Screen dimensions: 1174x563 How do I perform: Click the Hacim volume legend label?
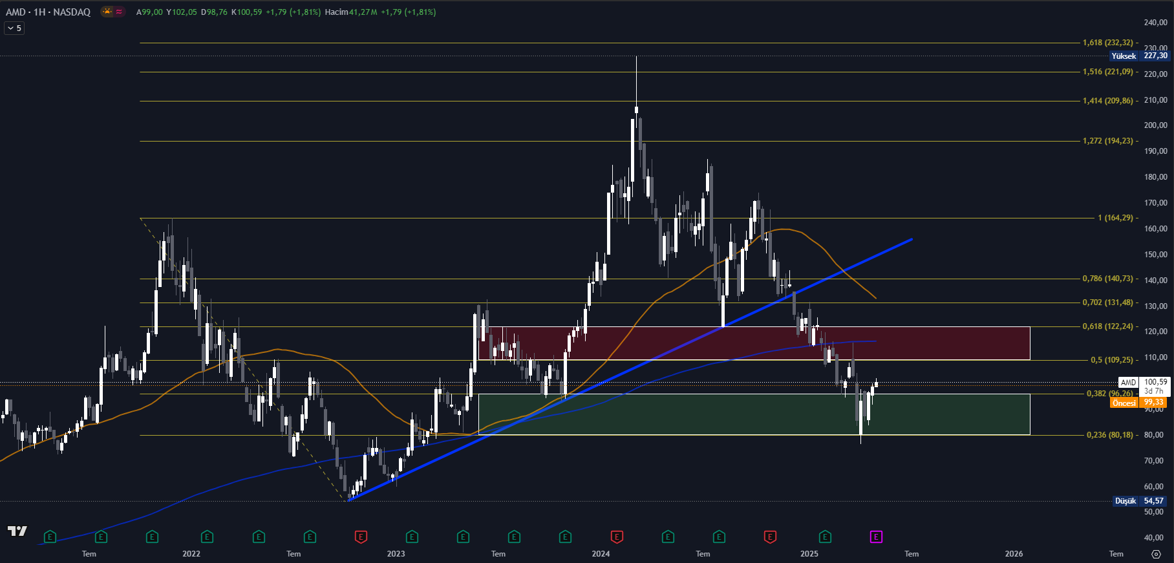[336, 12]
